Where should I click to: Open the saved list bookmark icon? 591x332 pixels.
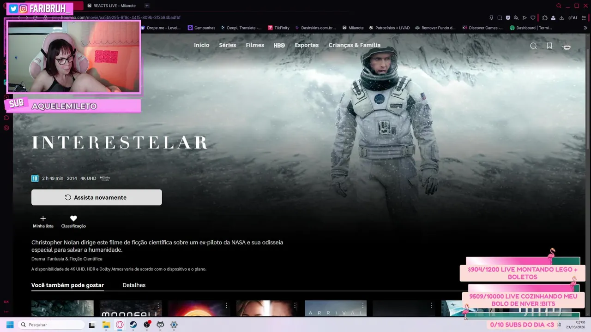pyautogui.click(x=549, y=46)
